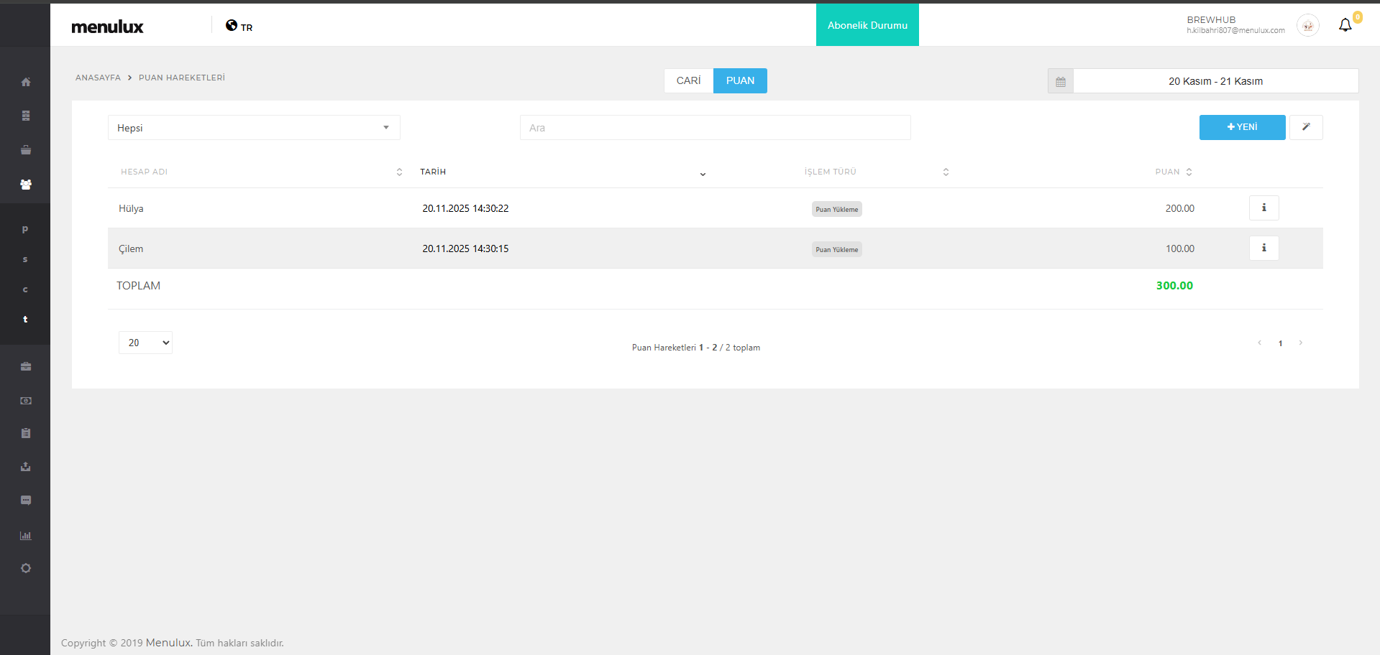The height and width of the screenshot is (655, 1380).
Task: Switch to the CARİ tab
Action: click(688, 80)
